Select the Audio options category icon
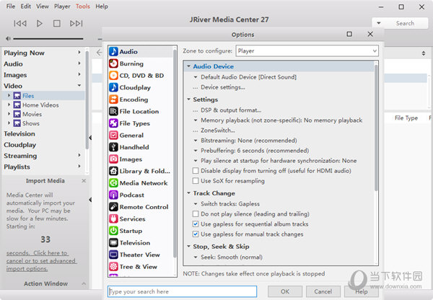433x300 pixels. (113, 52)
